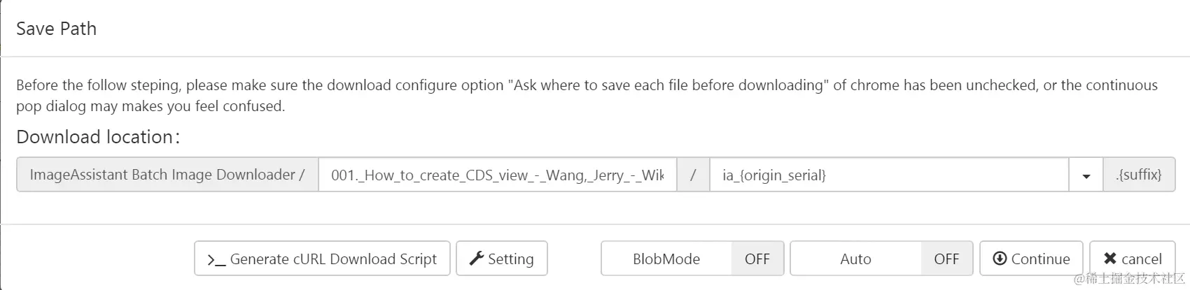This screenshot has width=1190, height=290.
Task: Click the cancel button text
Action: click(1141, 259)
